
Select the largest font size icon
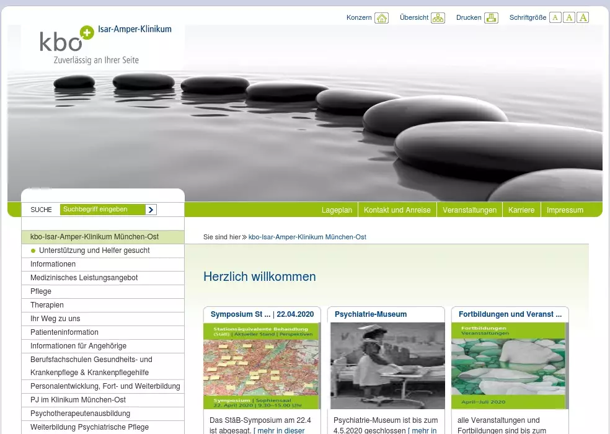coord(583,18)
